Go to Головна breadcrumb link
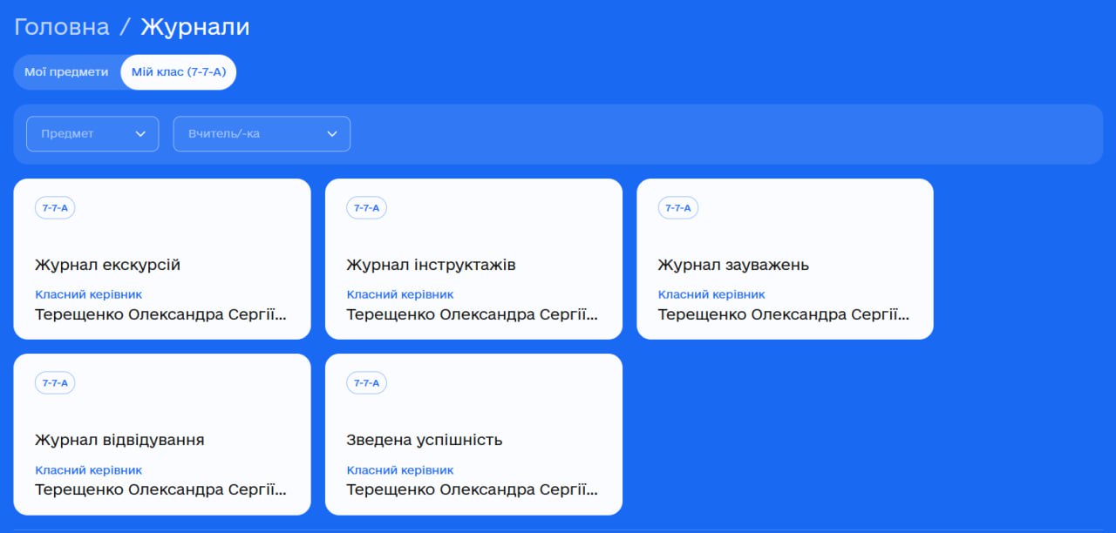 62,27
